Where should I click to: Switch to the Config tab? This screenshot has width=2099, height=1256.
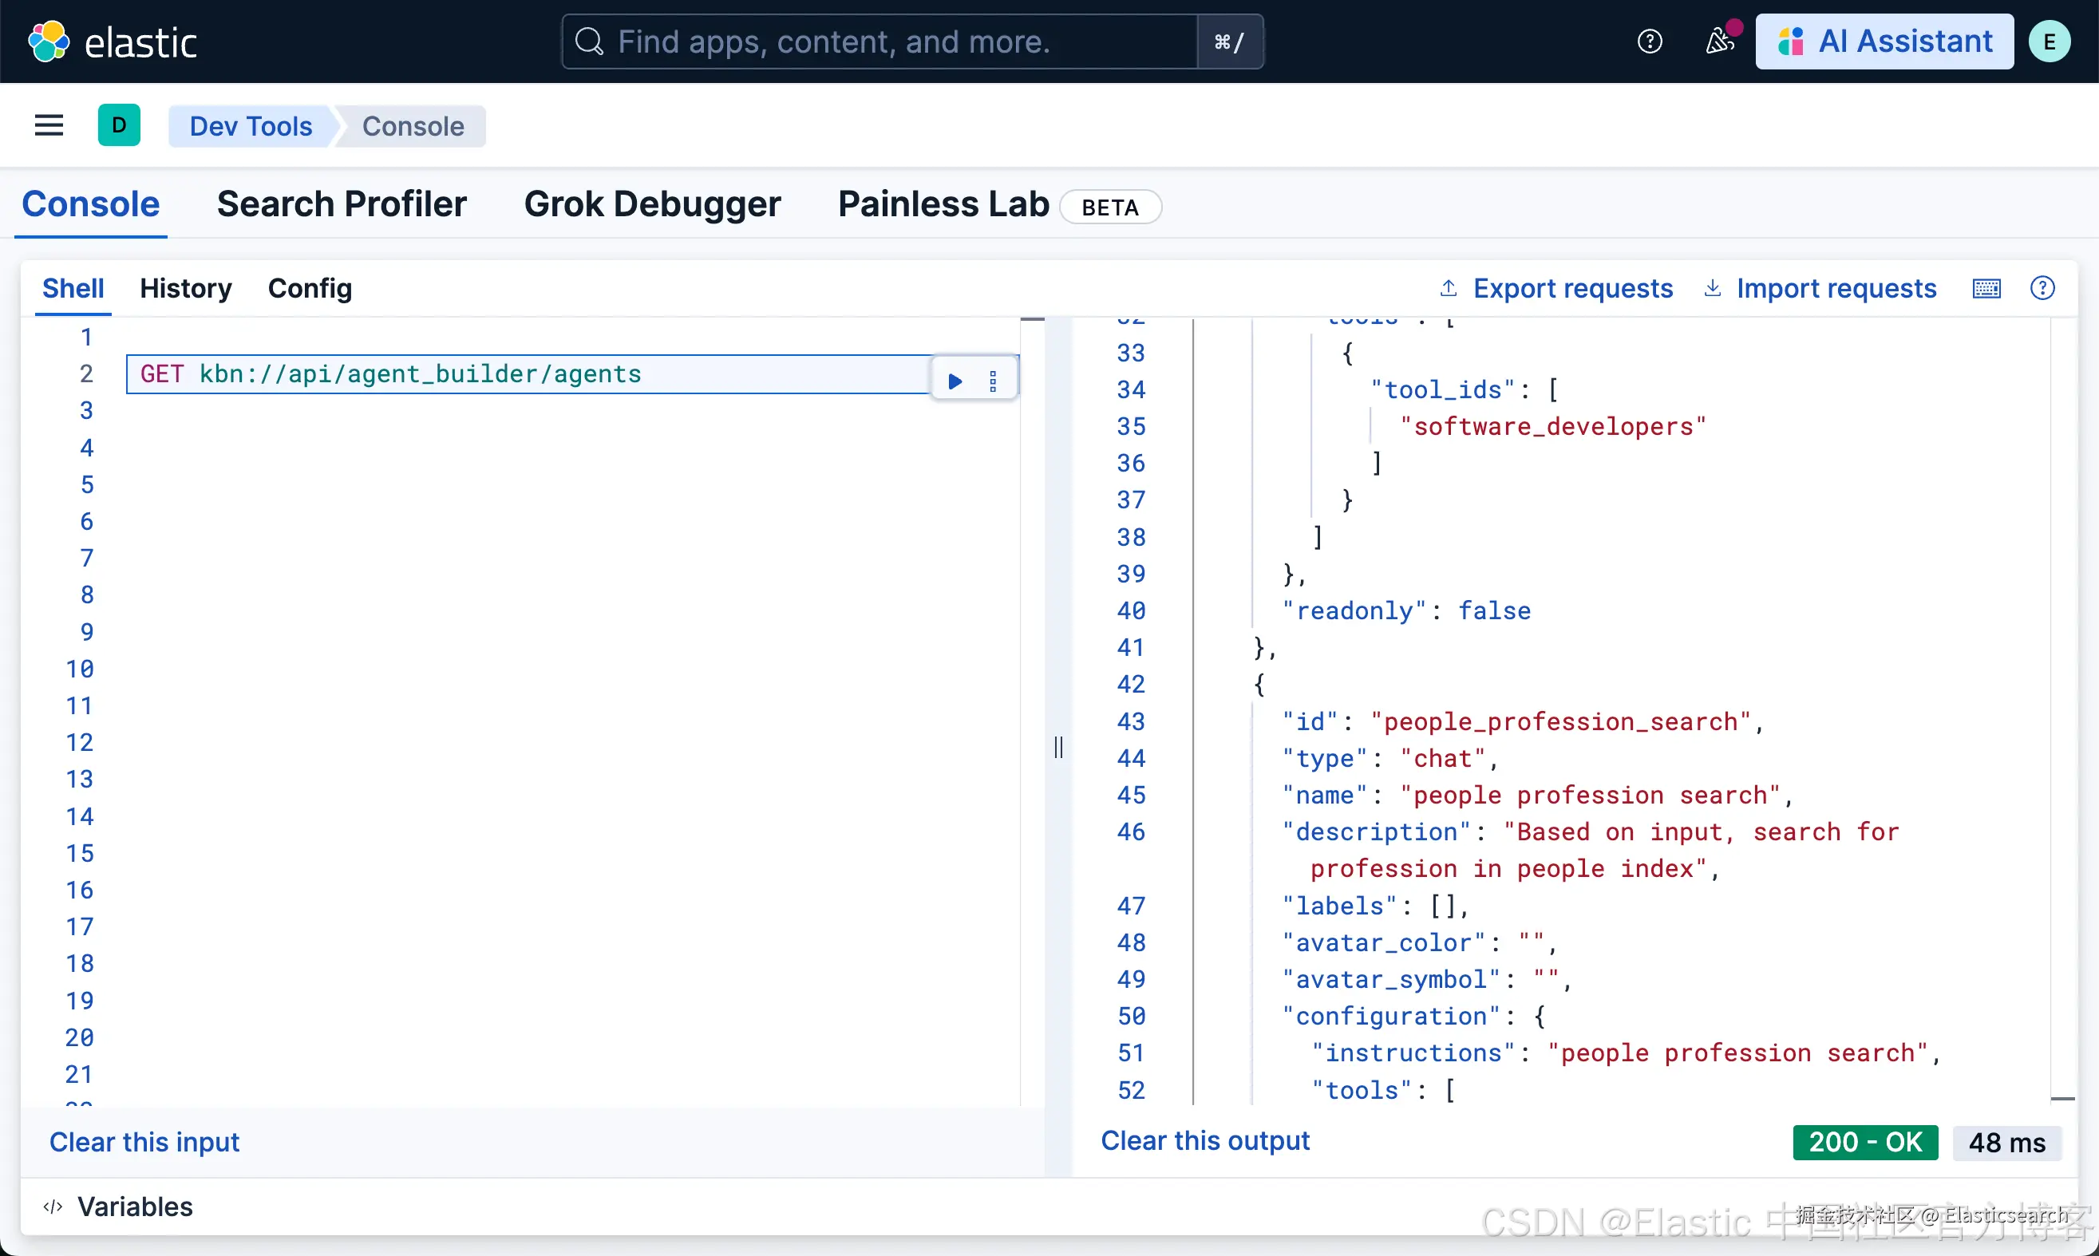pos(310,289)
